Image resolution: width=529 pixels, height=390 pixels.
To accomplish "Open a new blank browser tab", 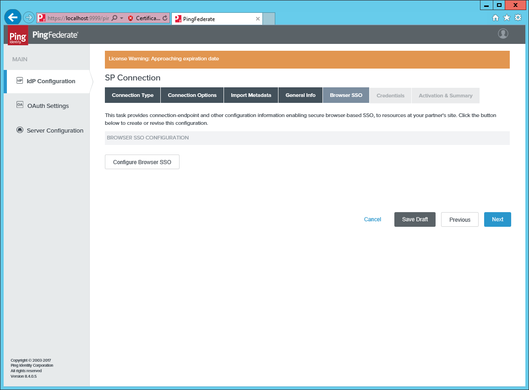I will 269,19.
